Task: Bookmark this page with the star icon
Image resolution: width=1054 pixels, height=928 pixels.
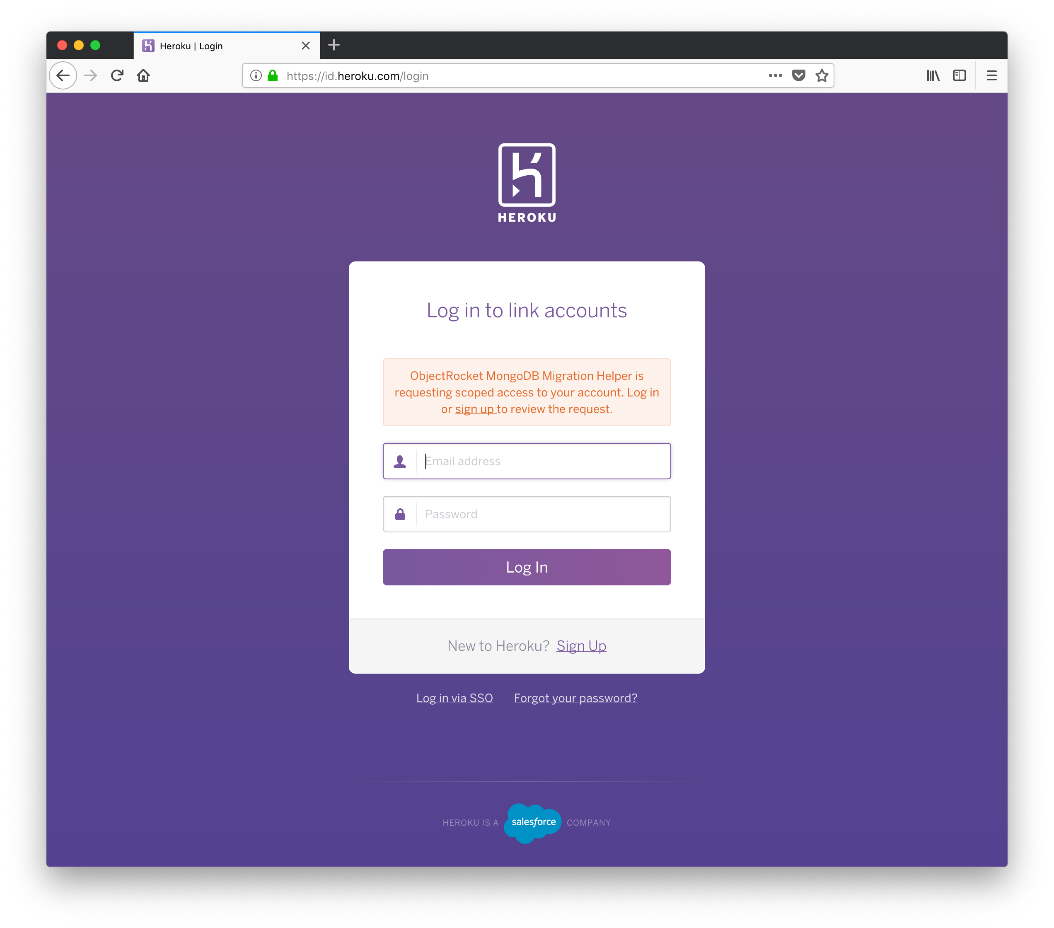Action: pyautogui.click(x=822, y=76)
